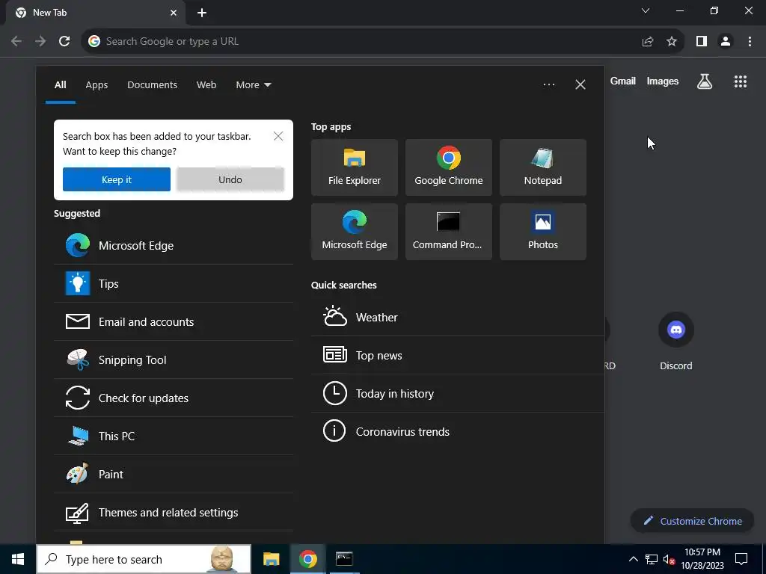Dismiss the search box notification

click(278, 136)
